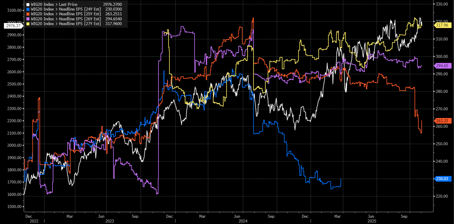Click the orange 25Y Est legend swatch
This screenshot has width=454, height=224.
[x=28, y=14]
